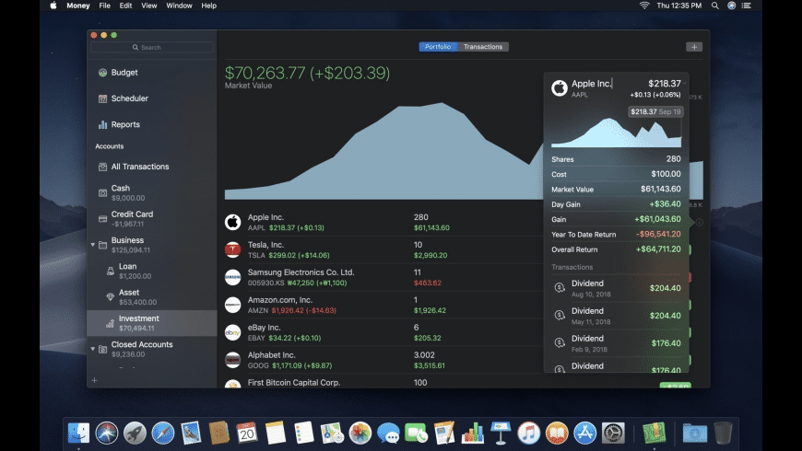Open the Money app in the dock
This screenshot has height=451, width=802.
pos(655,434)
